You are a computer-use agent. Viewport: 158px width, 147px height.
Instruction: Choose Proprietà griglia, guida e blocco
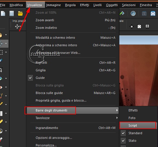point(72,100)
